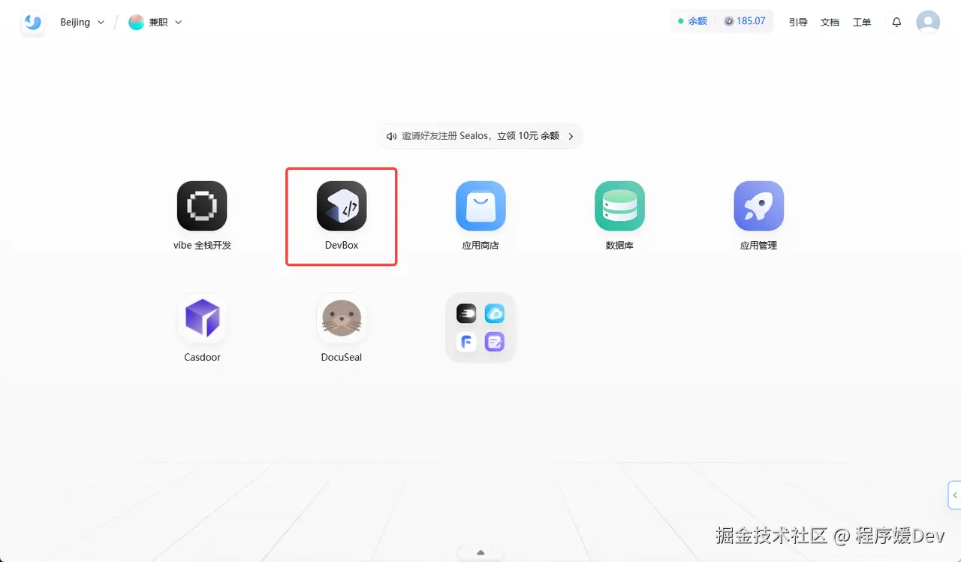The height and width of the screenshot is (562, 961).
Task: Click the DocuSeal label text
Action: [342, 357]
